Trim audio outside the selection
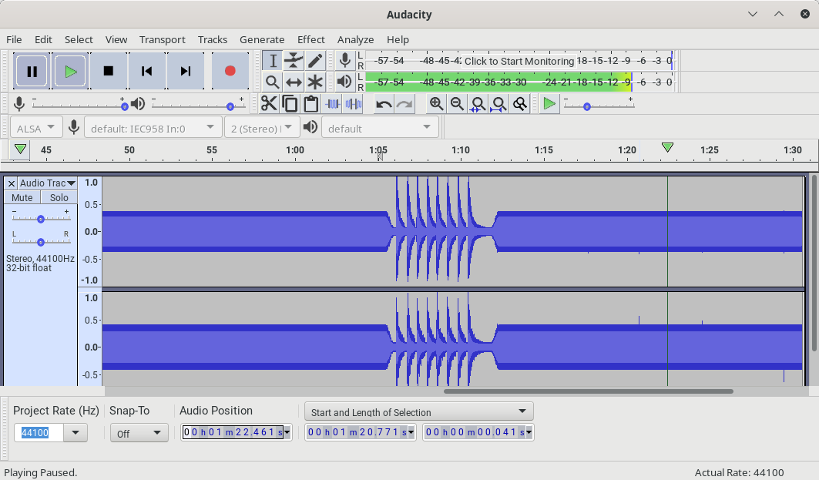This screenshot has height=480, width=819. coord(332,104)
